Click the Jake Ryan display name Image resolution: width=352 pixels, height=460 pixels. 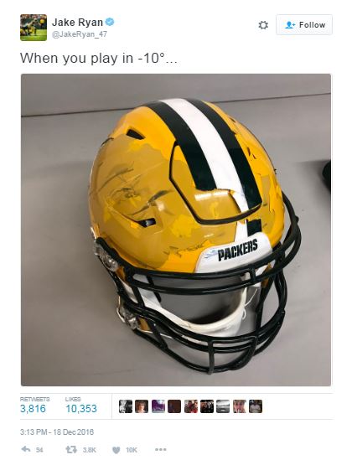coord(77,22)
